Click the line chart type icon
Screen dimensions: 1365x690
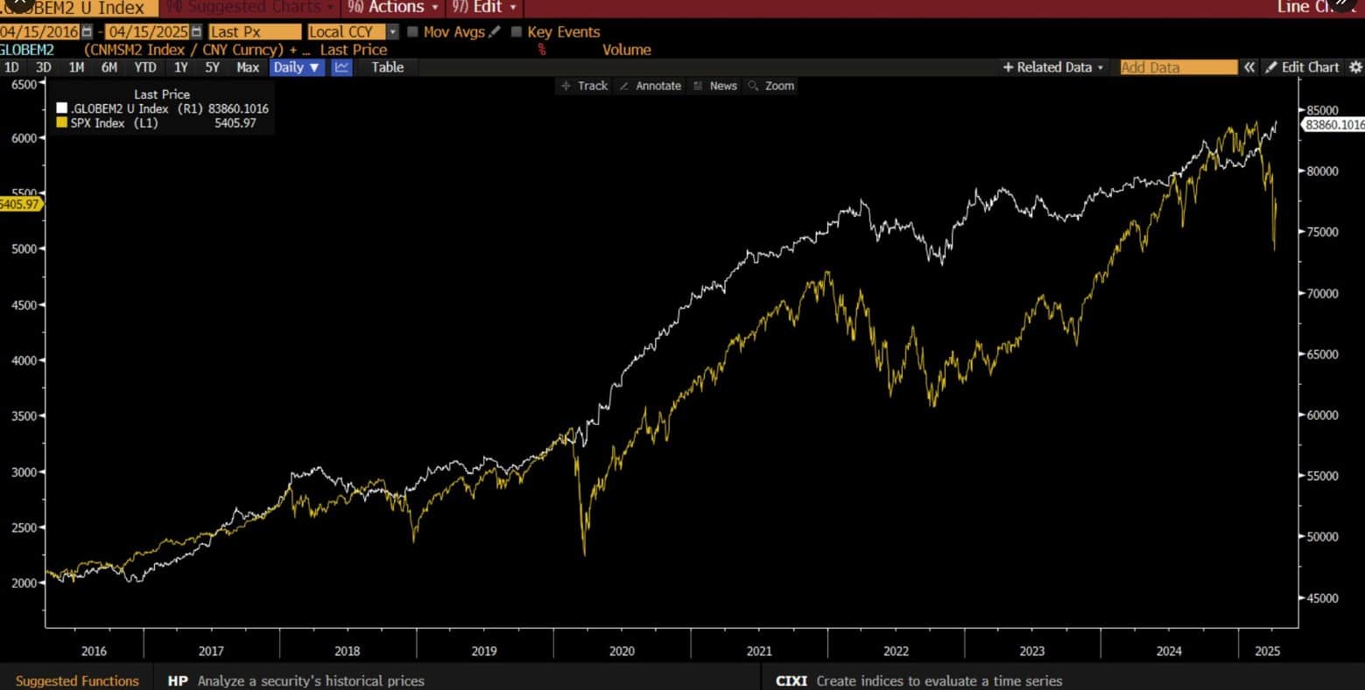341,67
